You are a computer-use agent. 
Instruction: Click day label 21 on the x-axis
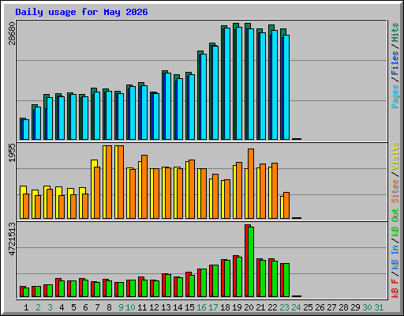pos(260,307)
